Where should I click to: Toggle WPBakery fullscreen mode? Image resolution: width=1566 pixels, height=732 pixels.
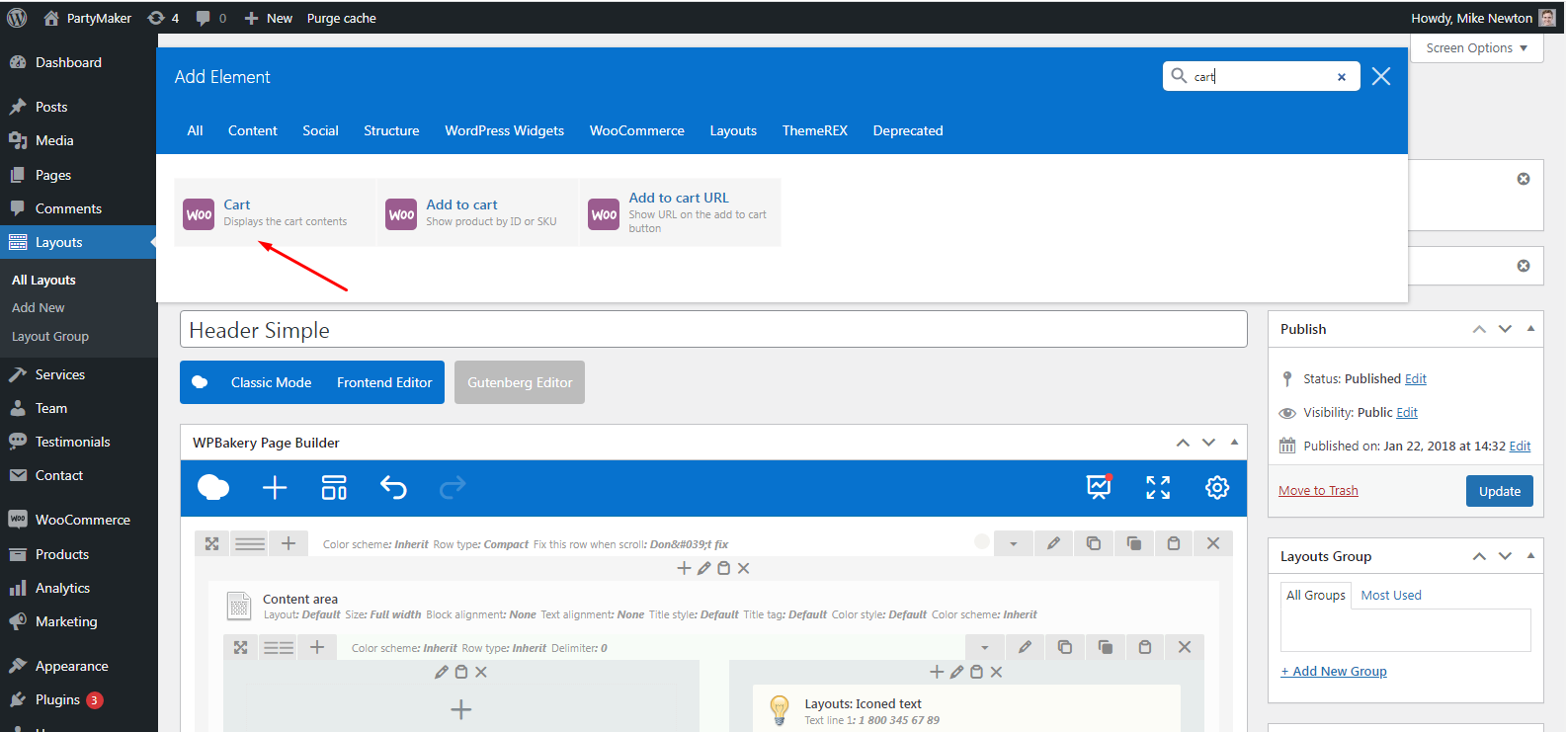(1158, 487)
